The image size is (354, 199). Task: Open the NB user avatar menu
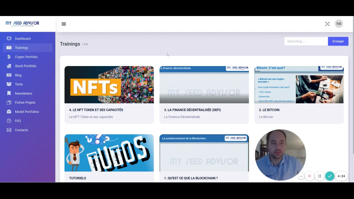[339, 24]
